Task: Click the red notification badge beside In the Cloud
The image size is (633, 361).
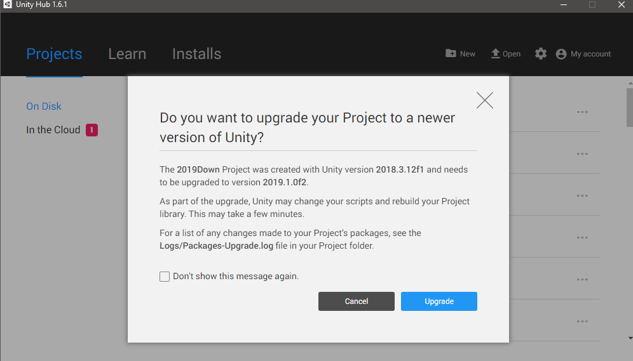Action: [x=92, y=130]
